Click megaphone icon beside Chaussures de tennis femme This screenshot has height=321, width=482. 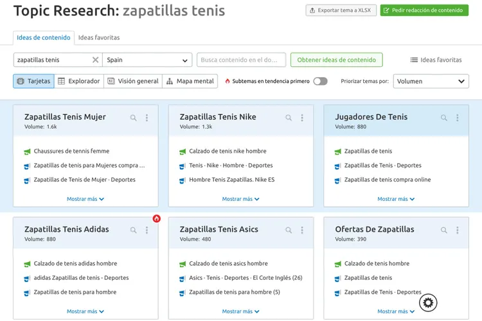click(28, 152)
